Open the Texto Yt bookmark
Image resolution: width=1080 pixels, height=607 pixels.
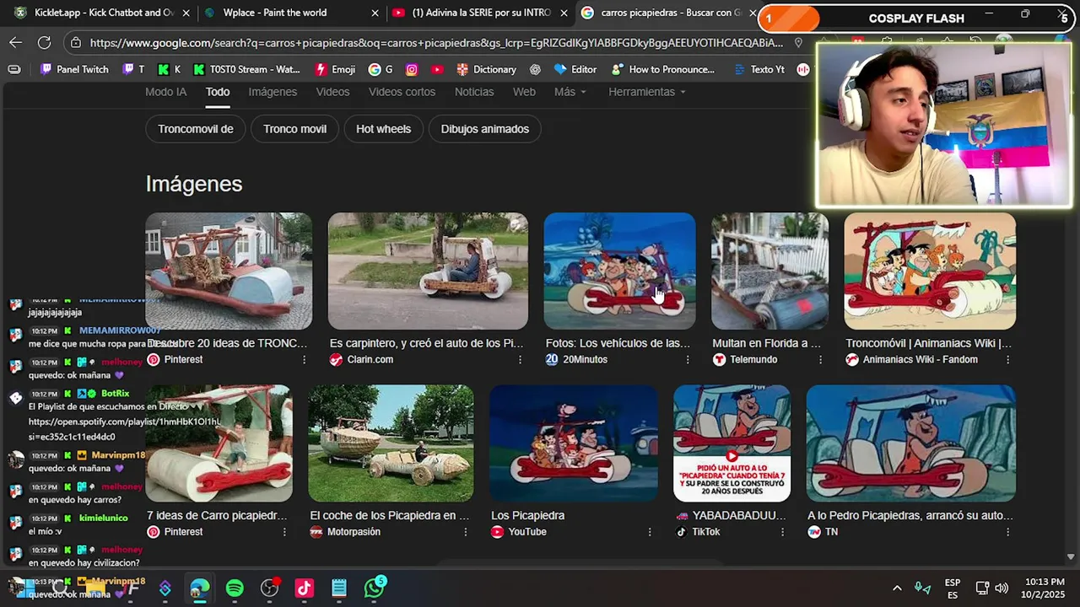point(759,69)
